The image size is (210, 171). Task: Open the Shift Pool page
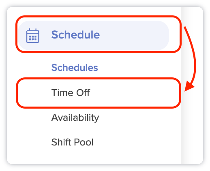(x=72, y=142)
